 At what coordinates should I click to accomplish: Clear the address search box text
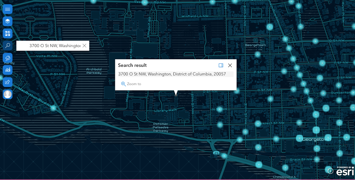(85, 46)
